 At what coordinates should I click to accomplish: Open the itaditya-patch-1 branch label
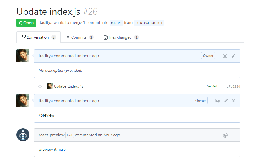pos(149,23)
